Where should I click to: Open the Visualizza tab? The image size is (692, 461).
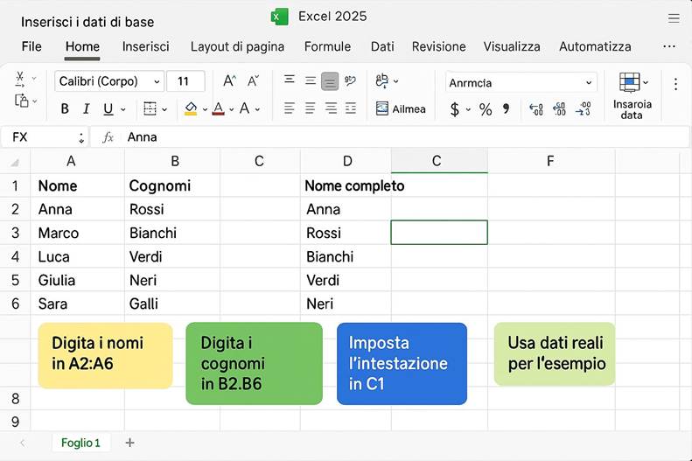click(x=512, y=46)
